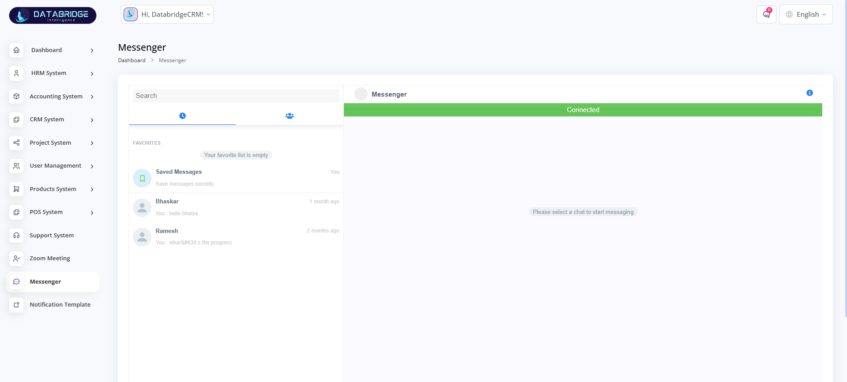The image size is (847, 382).
Task: Open Dashboard menu item label
Action: pyautogui.click(x=46, y=50)
